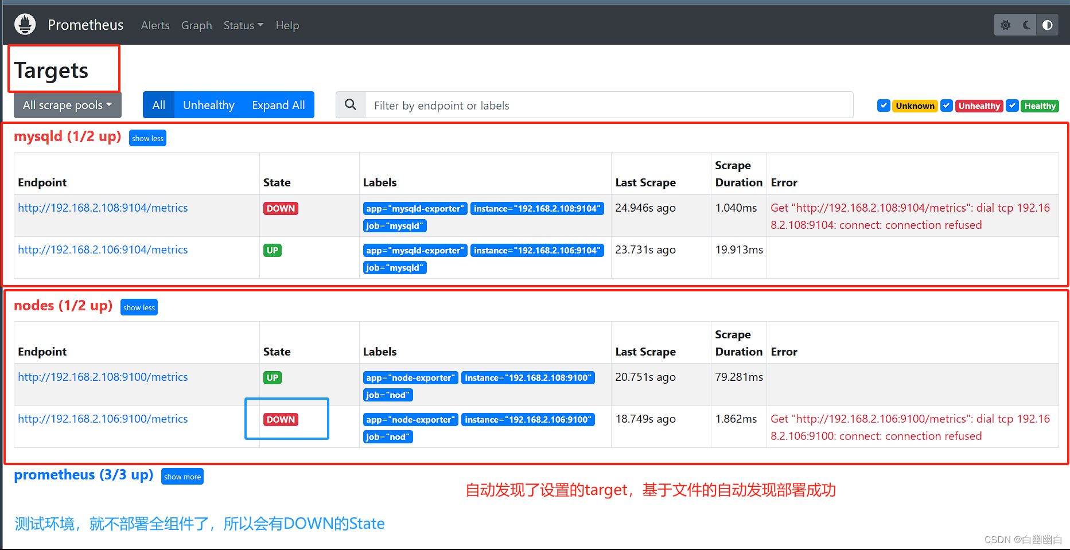Click the Unhealthy red badge label
This screenshot has width=1070, height=550.
pos(979,106)
